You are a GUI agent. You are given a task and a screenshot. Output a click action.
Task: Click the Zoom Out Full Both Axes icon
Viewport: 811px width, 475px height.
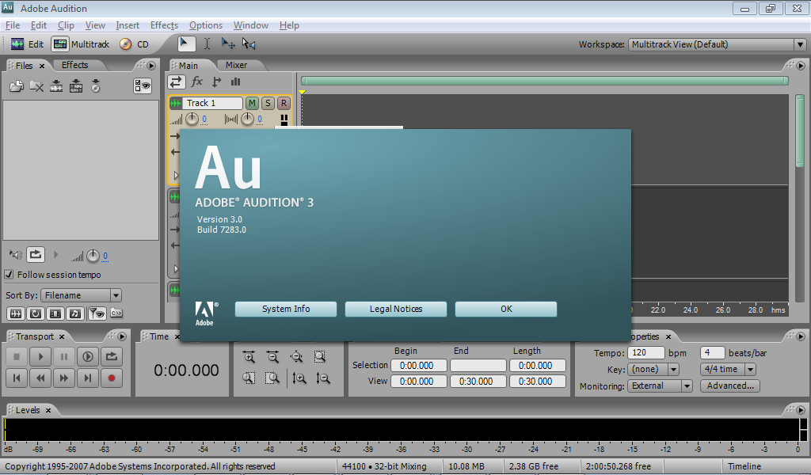[x=296, y=356]
